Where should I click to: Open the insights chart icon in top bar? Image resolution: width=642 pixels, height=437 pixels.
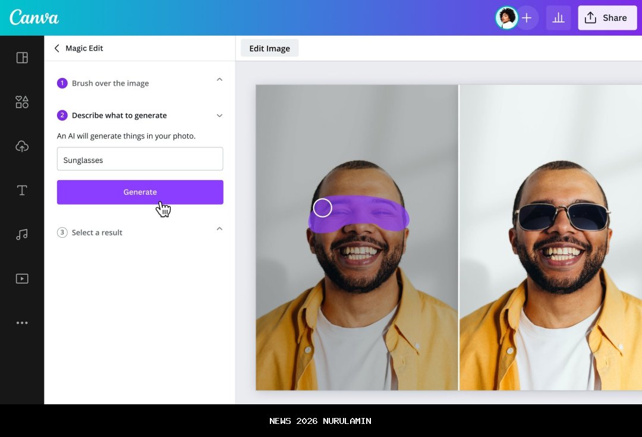tap(558, 17)
